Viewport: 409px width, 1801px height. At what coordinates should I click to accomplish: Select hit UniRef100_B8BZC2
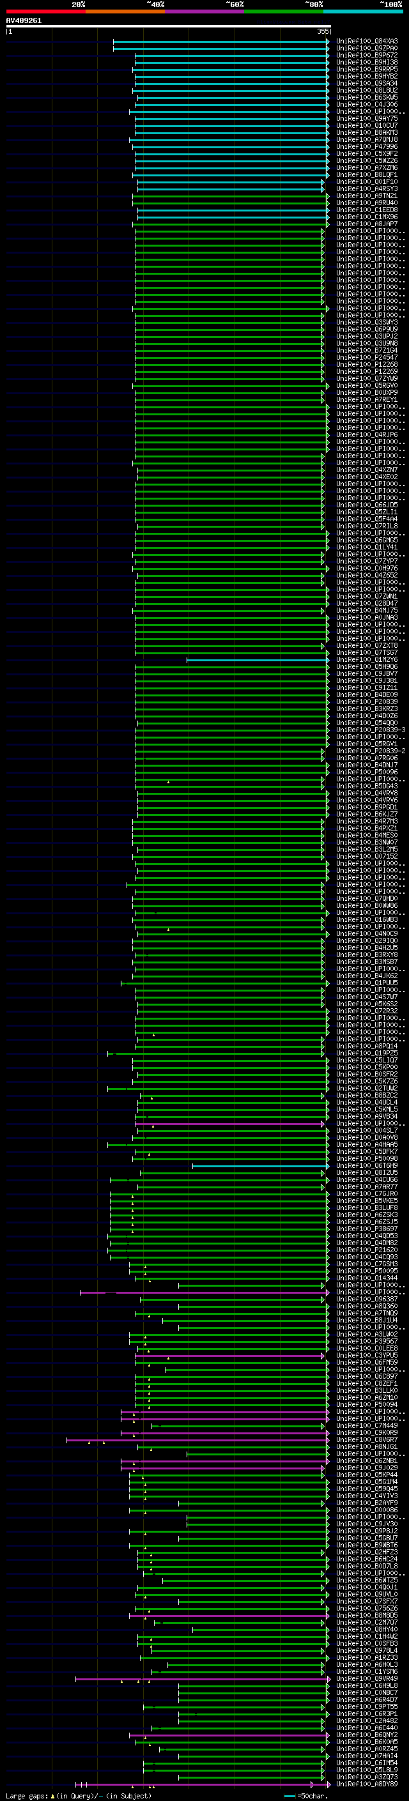pos(366,1096)
